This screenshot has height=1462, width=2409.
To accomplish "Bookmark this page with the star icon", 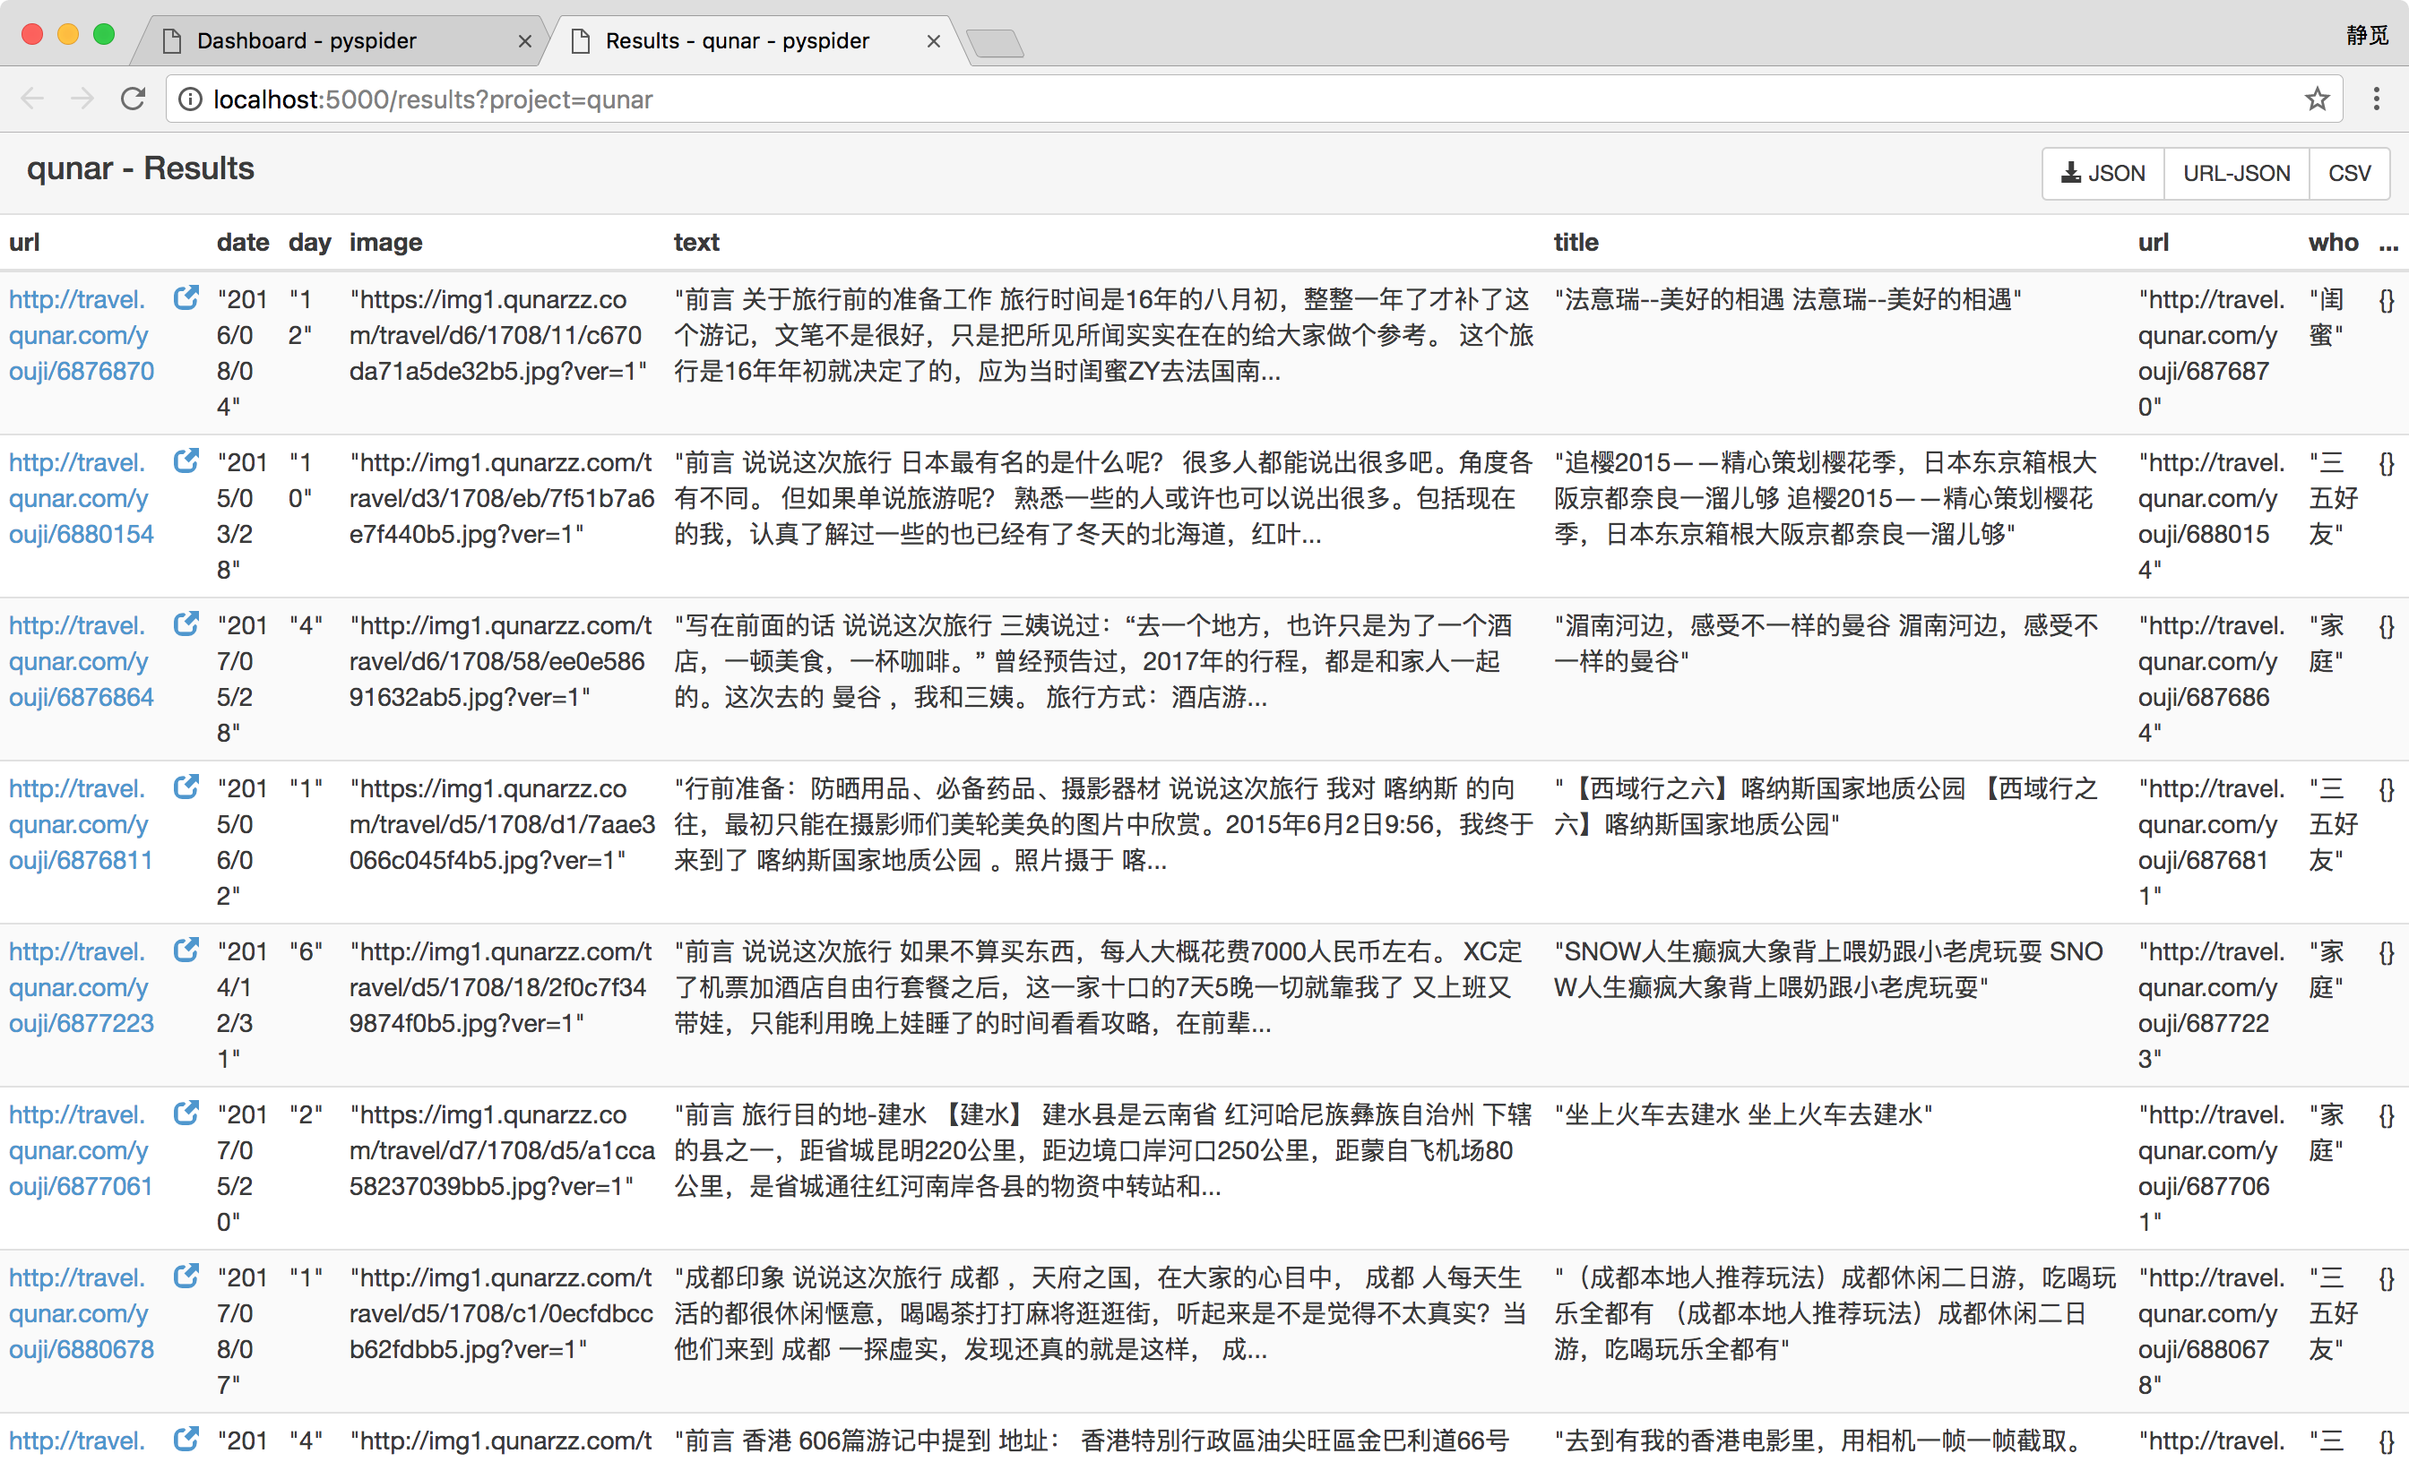I will point(2317,99).
